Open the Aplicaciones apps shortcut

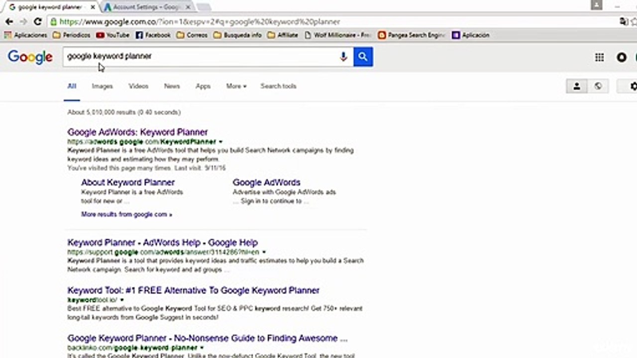point(25,35)
